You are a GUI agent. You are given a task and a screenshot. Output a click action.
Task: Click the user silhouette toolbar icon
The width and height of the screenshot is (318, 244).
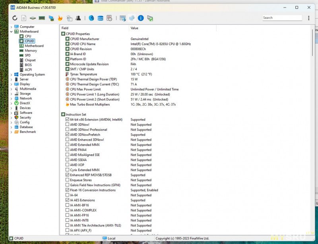click(x=78, y=18)
